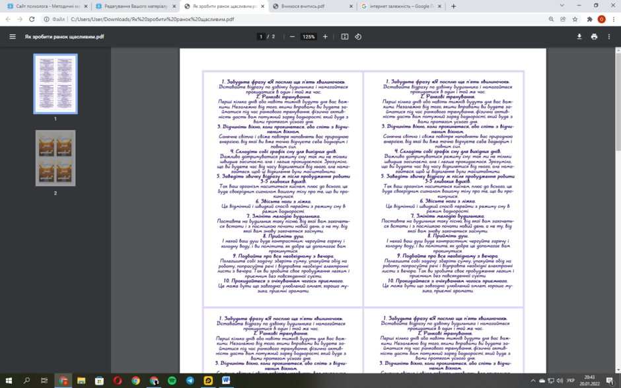Open Spotify from the taskbar

tap(172, 381)
